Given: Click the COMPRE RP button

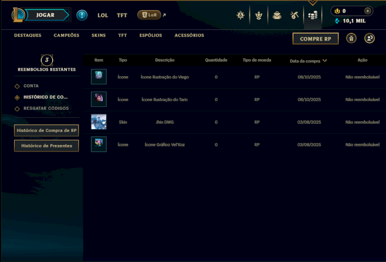Looking at the screenshot, I should click(x=316, y=39).
